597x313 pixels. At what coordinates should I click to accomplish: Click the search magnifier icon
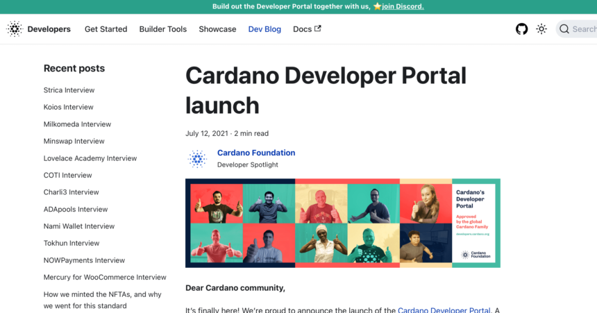564,29
